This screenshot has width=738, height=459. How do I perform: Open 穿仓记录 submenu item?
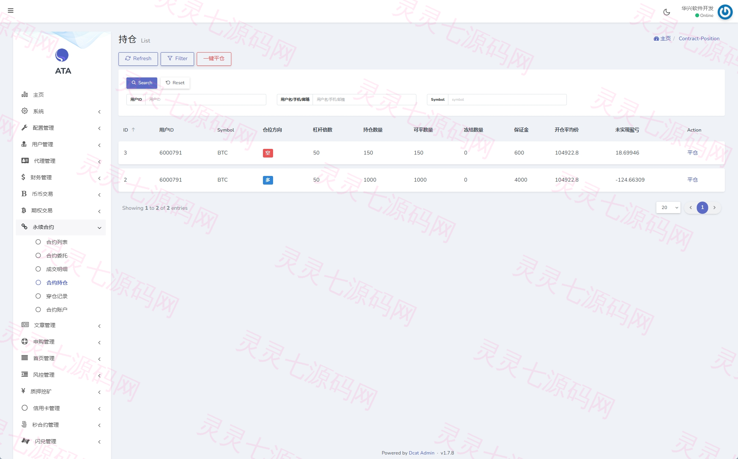[57, 296]
